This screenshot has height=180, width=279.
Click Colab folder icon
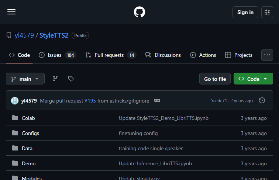15,118
